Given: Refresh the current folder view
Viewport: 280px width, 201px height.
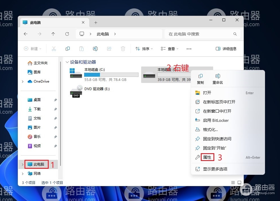Looking at the screenshot, I should 67,34.
